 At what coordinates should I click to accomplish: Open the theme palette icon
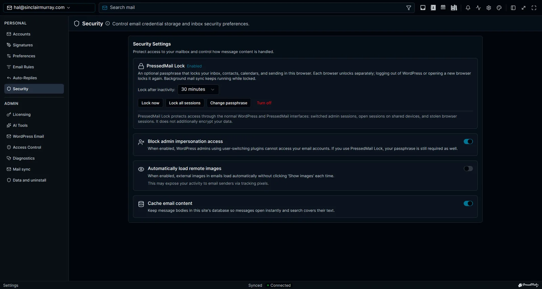(499, 8)
